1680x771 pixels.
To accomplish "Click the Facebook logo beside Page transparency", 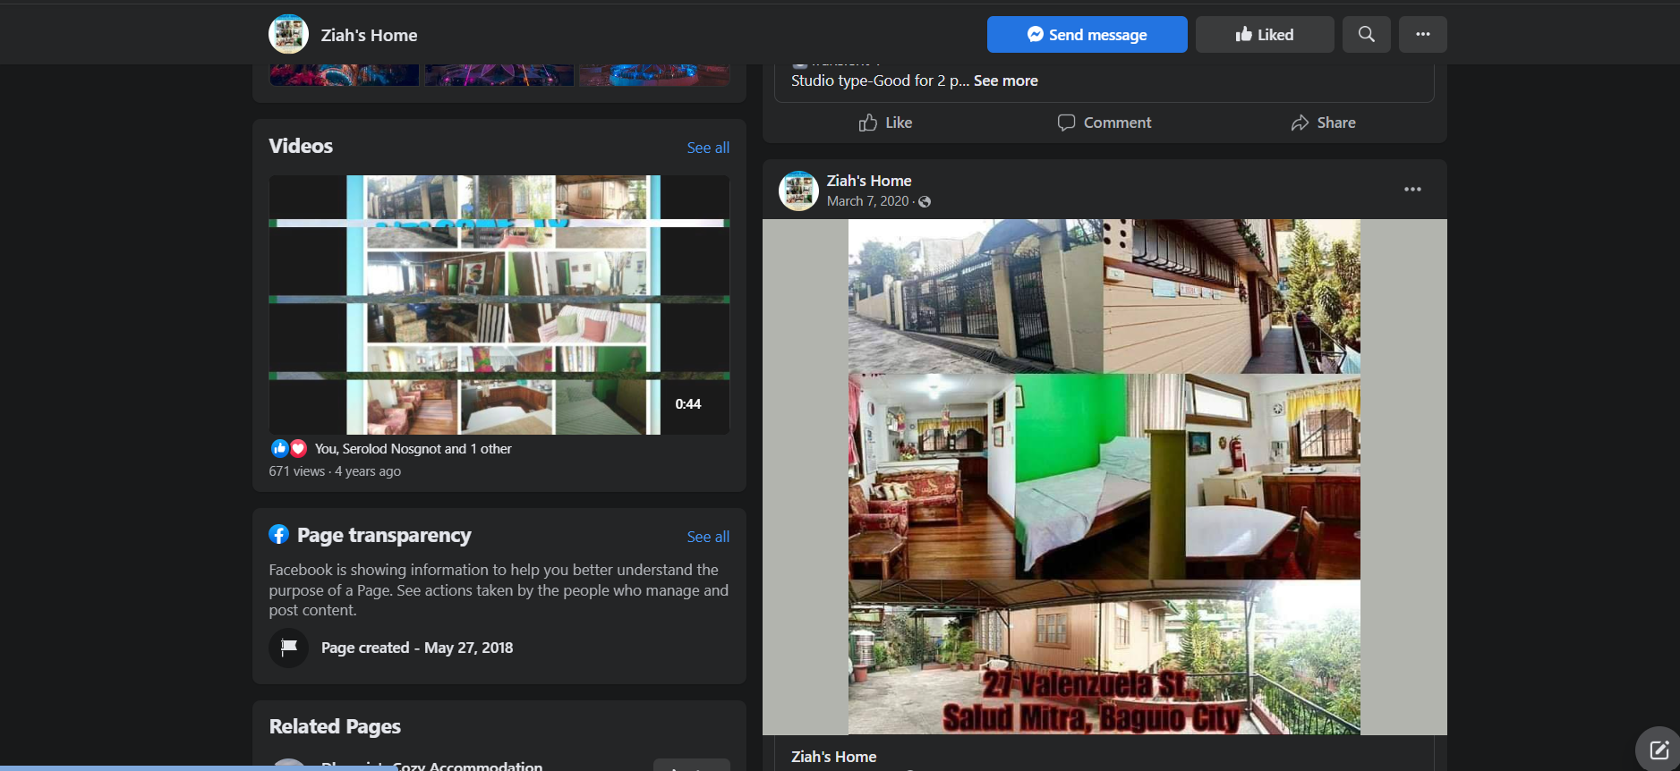I will [279, 535].
